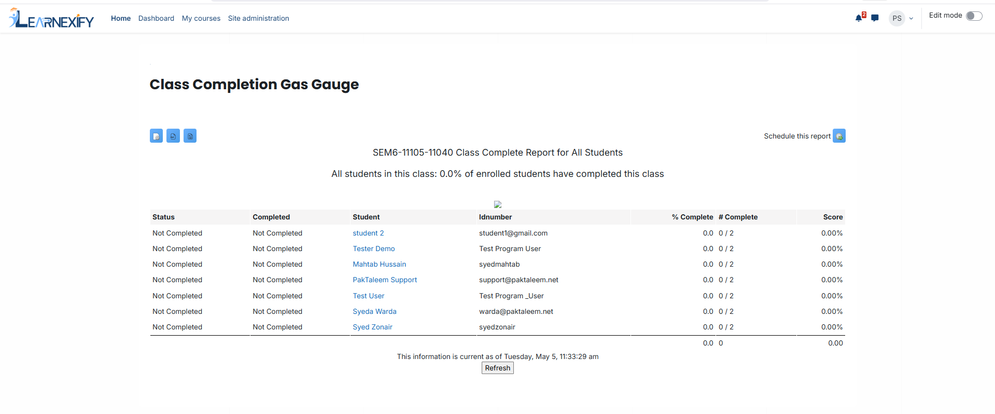
Task: Export the report as PDF
Action: [x=173, y=136]
